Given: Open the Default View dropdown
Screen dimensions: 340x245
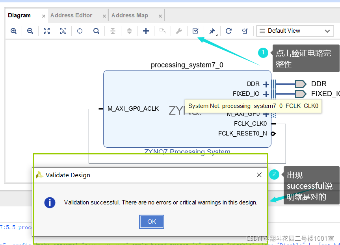Looking at the screenshot, I should 295,31.
